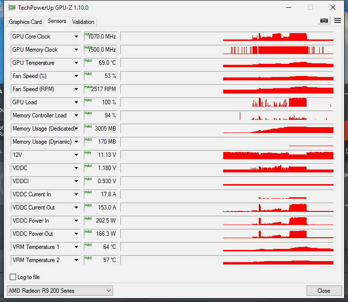Click the GPU Temperature history graph
This screenshot has height=302, width=348.
pyautogui.click(x=227, y=63)
